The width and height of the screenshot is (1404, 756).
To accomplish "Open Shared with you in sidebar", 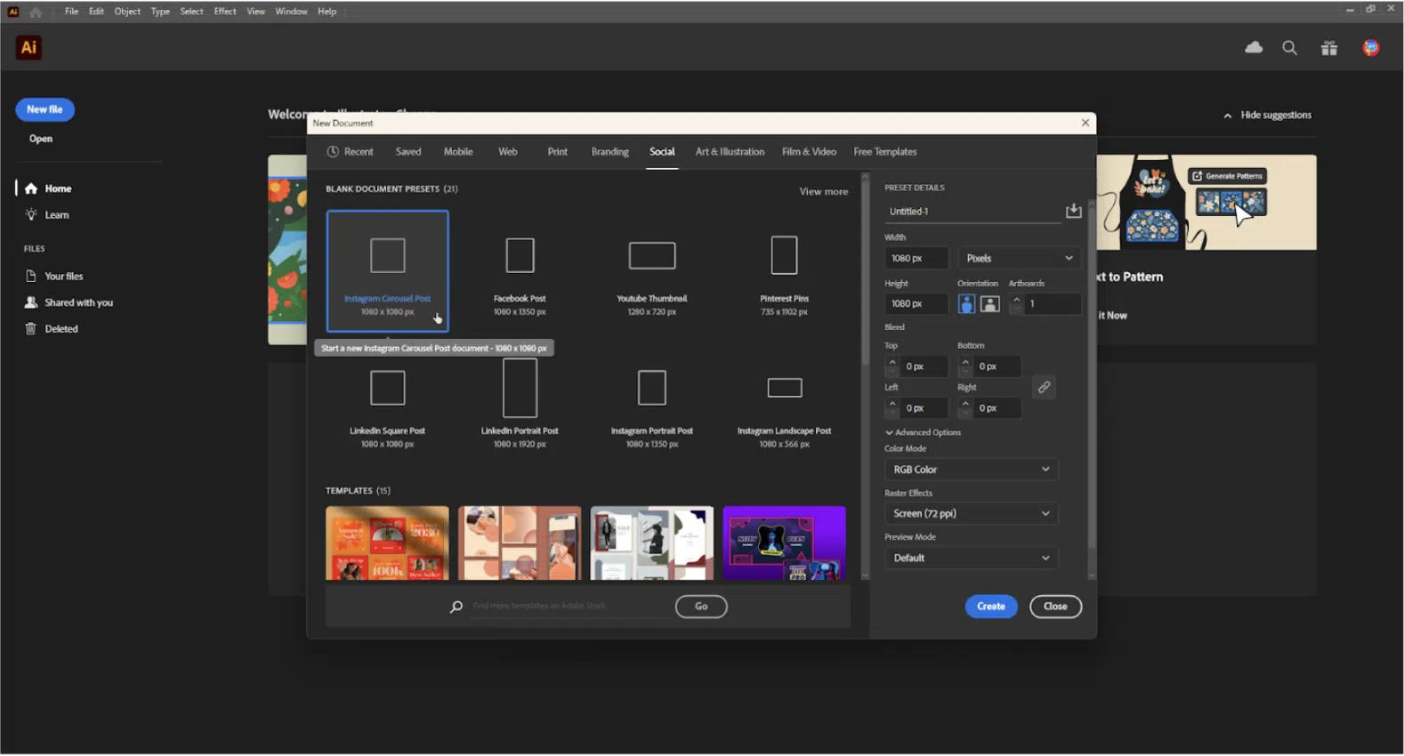I will 69,302.
